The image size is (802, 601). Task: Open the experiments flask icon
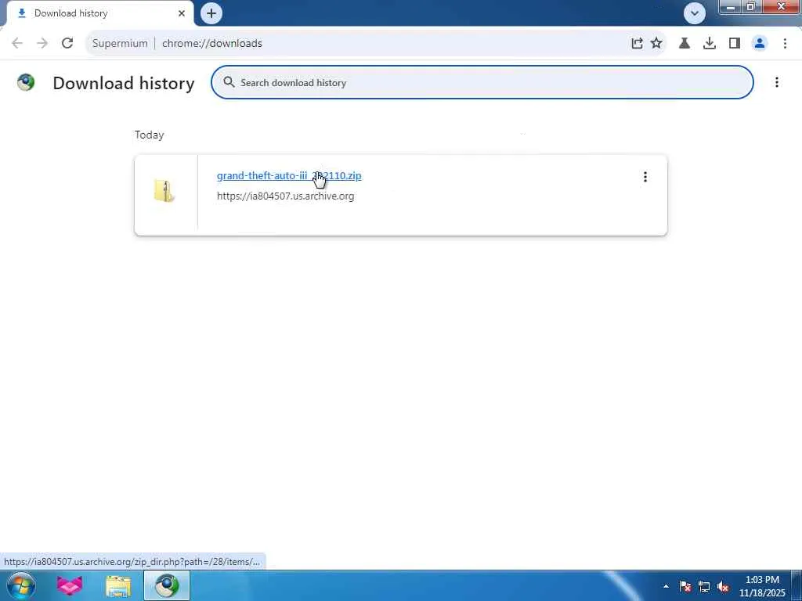(685, 44)
